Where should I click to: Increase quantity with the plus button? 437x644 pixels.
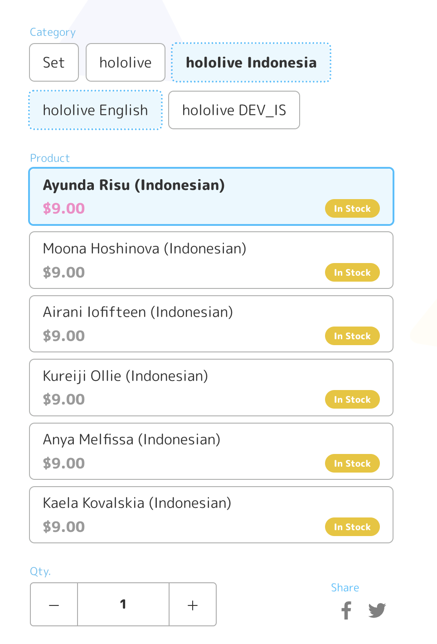pos(193,605)
